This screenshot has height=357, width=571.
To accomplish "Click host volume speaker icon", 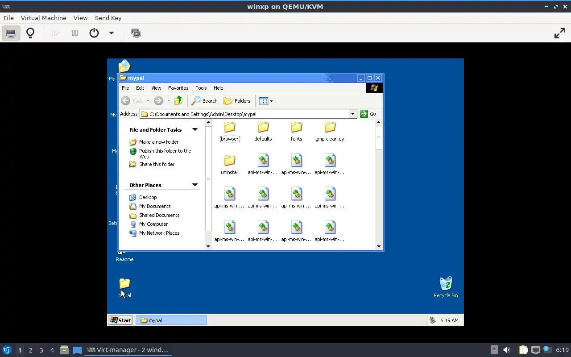I will [506, 350].
